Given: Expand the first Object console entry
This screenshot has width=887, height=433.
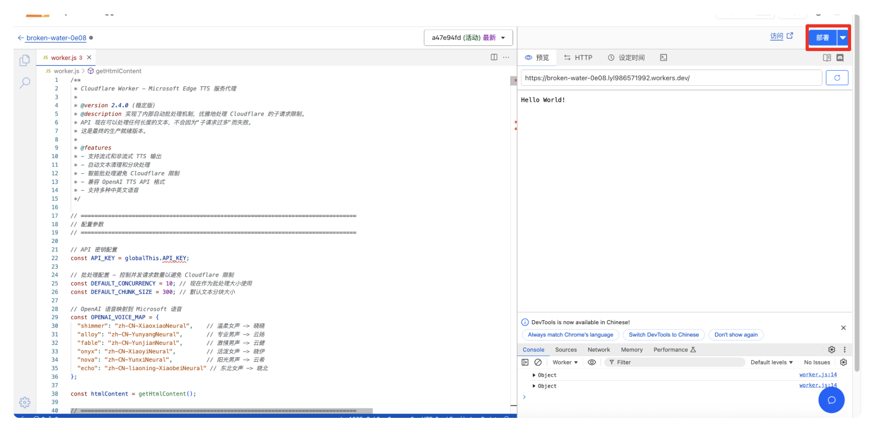Looking at the screenshot, I should [534, 375].
